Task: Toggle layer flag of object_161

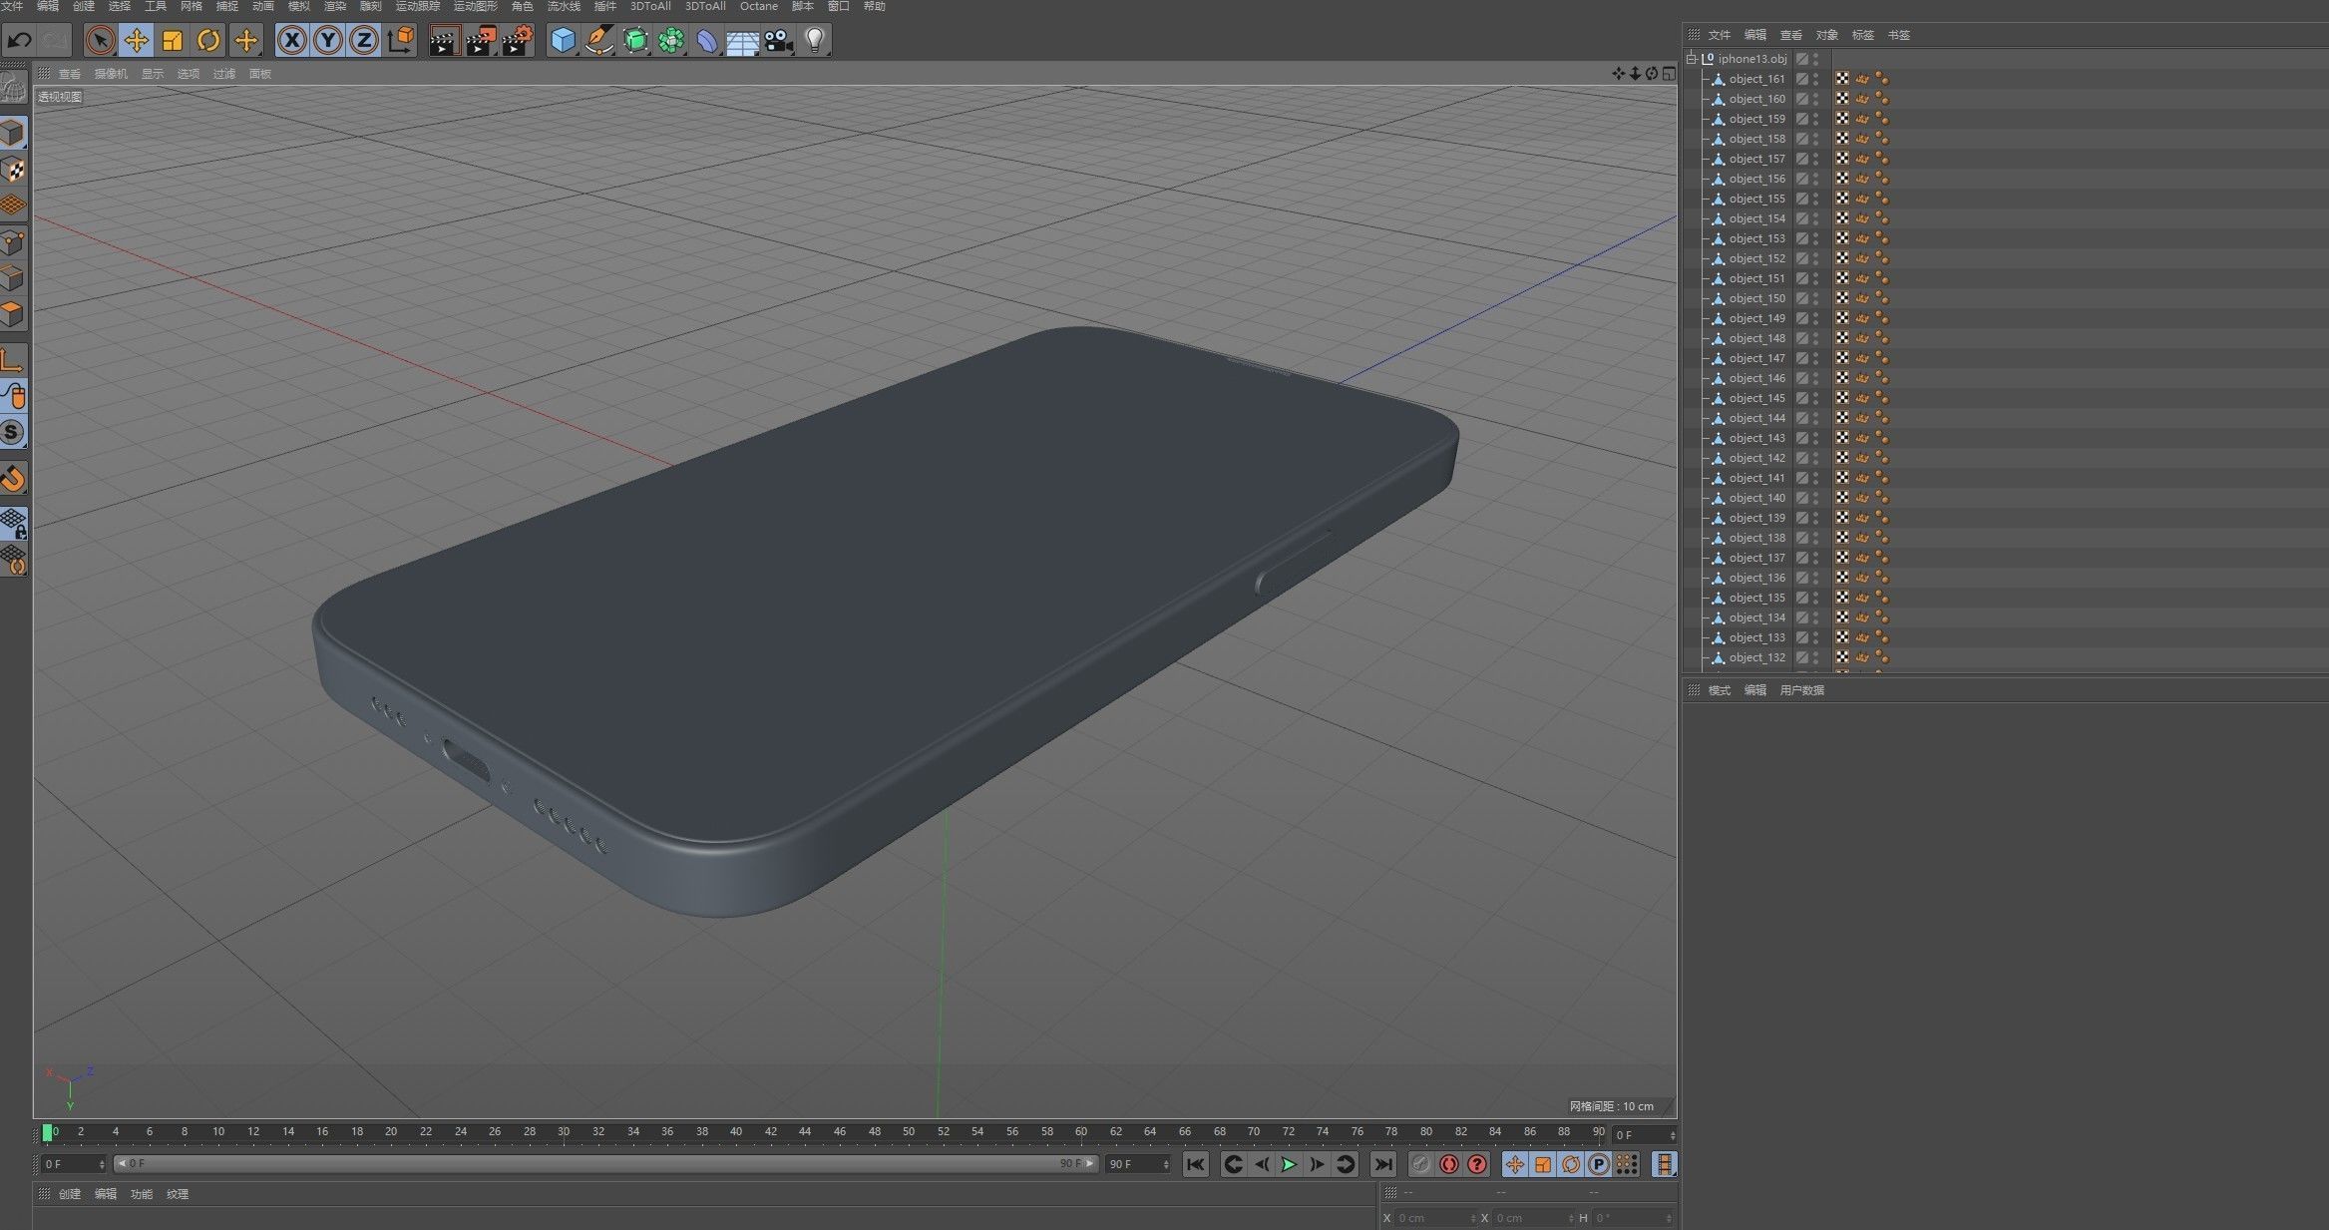Action: [x=1802, y=79]
